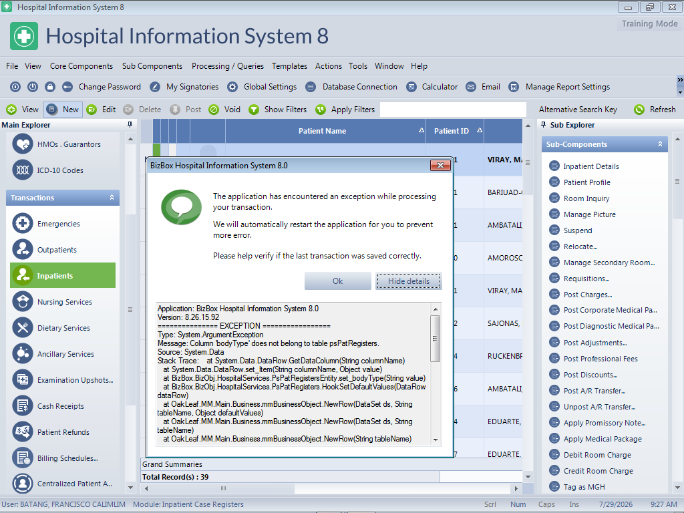The height and width of the screenshot is (513, 684).
Task: Open the File menu
Action: click(x=12, y=66)
